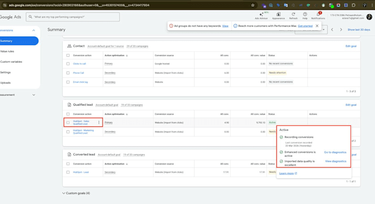Click 29 of 33 campaigns for Contact

click(137, 46)
